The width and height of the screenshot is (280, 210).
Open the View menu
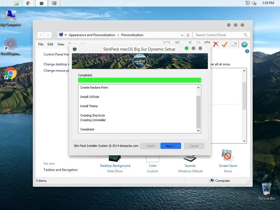[61, 44]
